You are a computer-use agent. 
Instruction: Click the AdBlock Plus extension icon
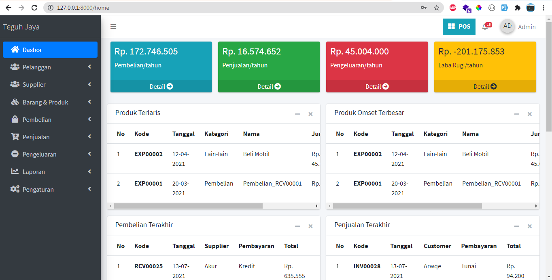pos(453,8)
